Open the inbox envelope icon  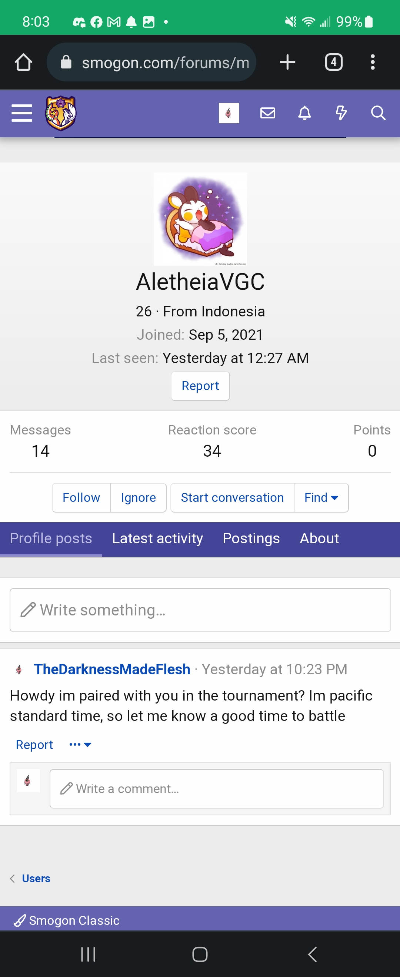(x=267, y=113)
